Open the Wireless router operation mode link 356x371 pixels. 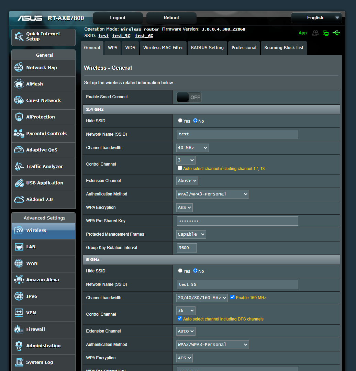tap(140, 29)
